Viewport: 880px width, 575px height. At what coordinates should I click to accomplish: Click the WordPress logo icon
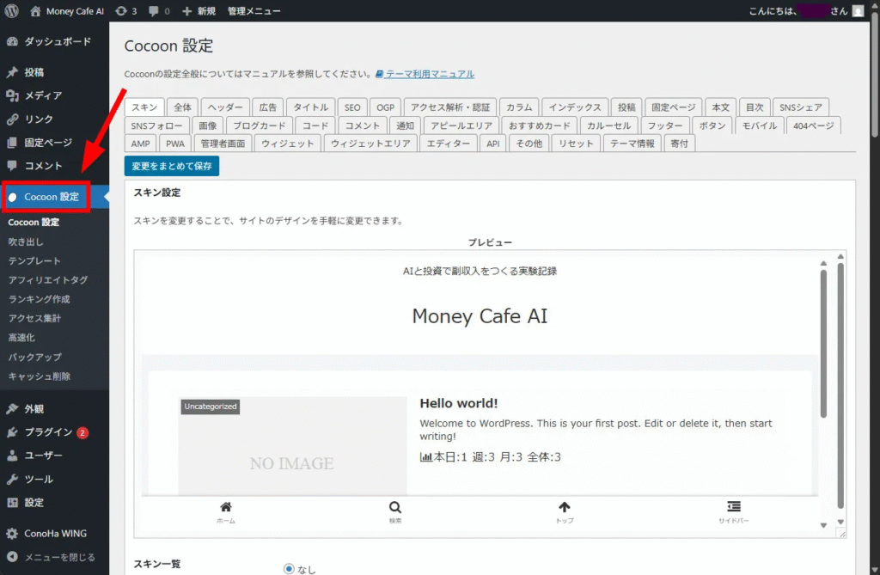point(12,10)
